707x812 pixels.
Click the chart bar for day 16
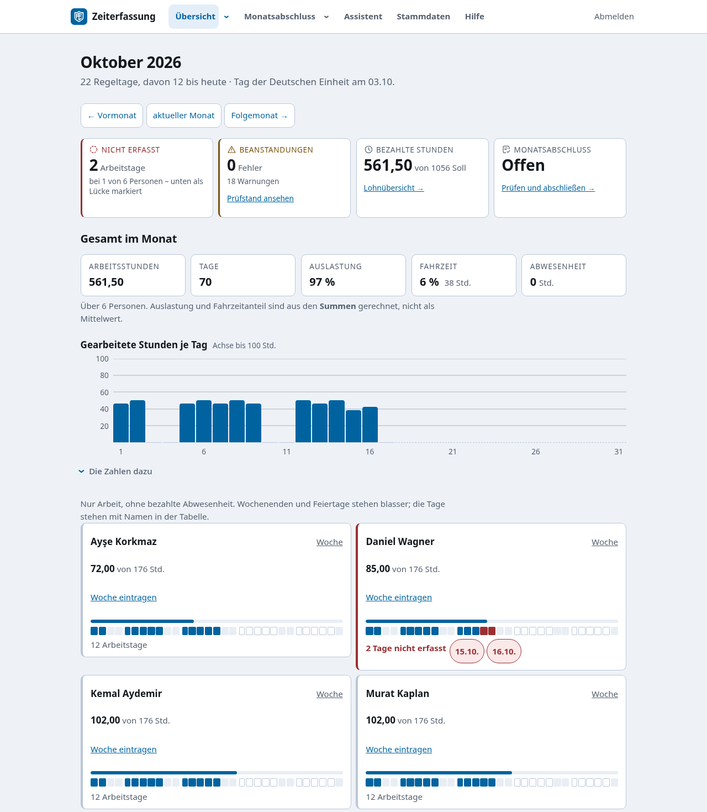[x=370, y=425]
